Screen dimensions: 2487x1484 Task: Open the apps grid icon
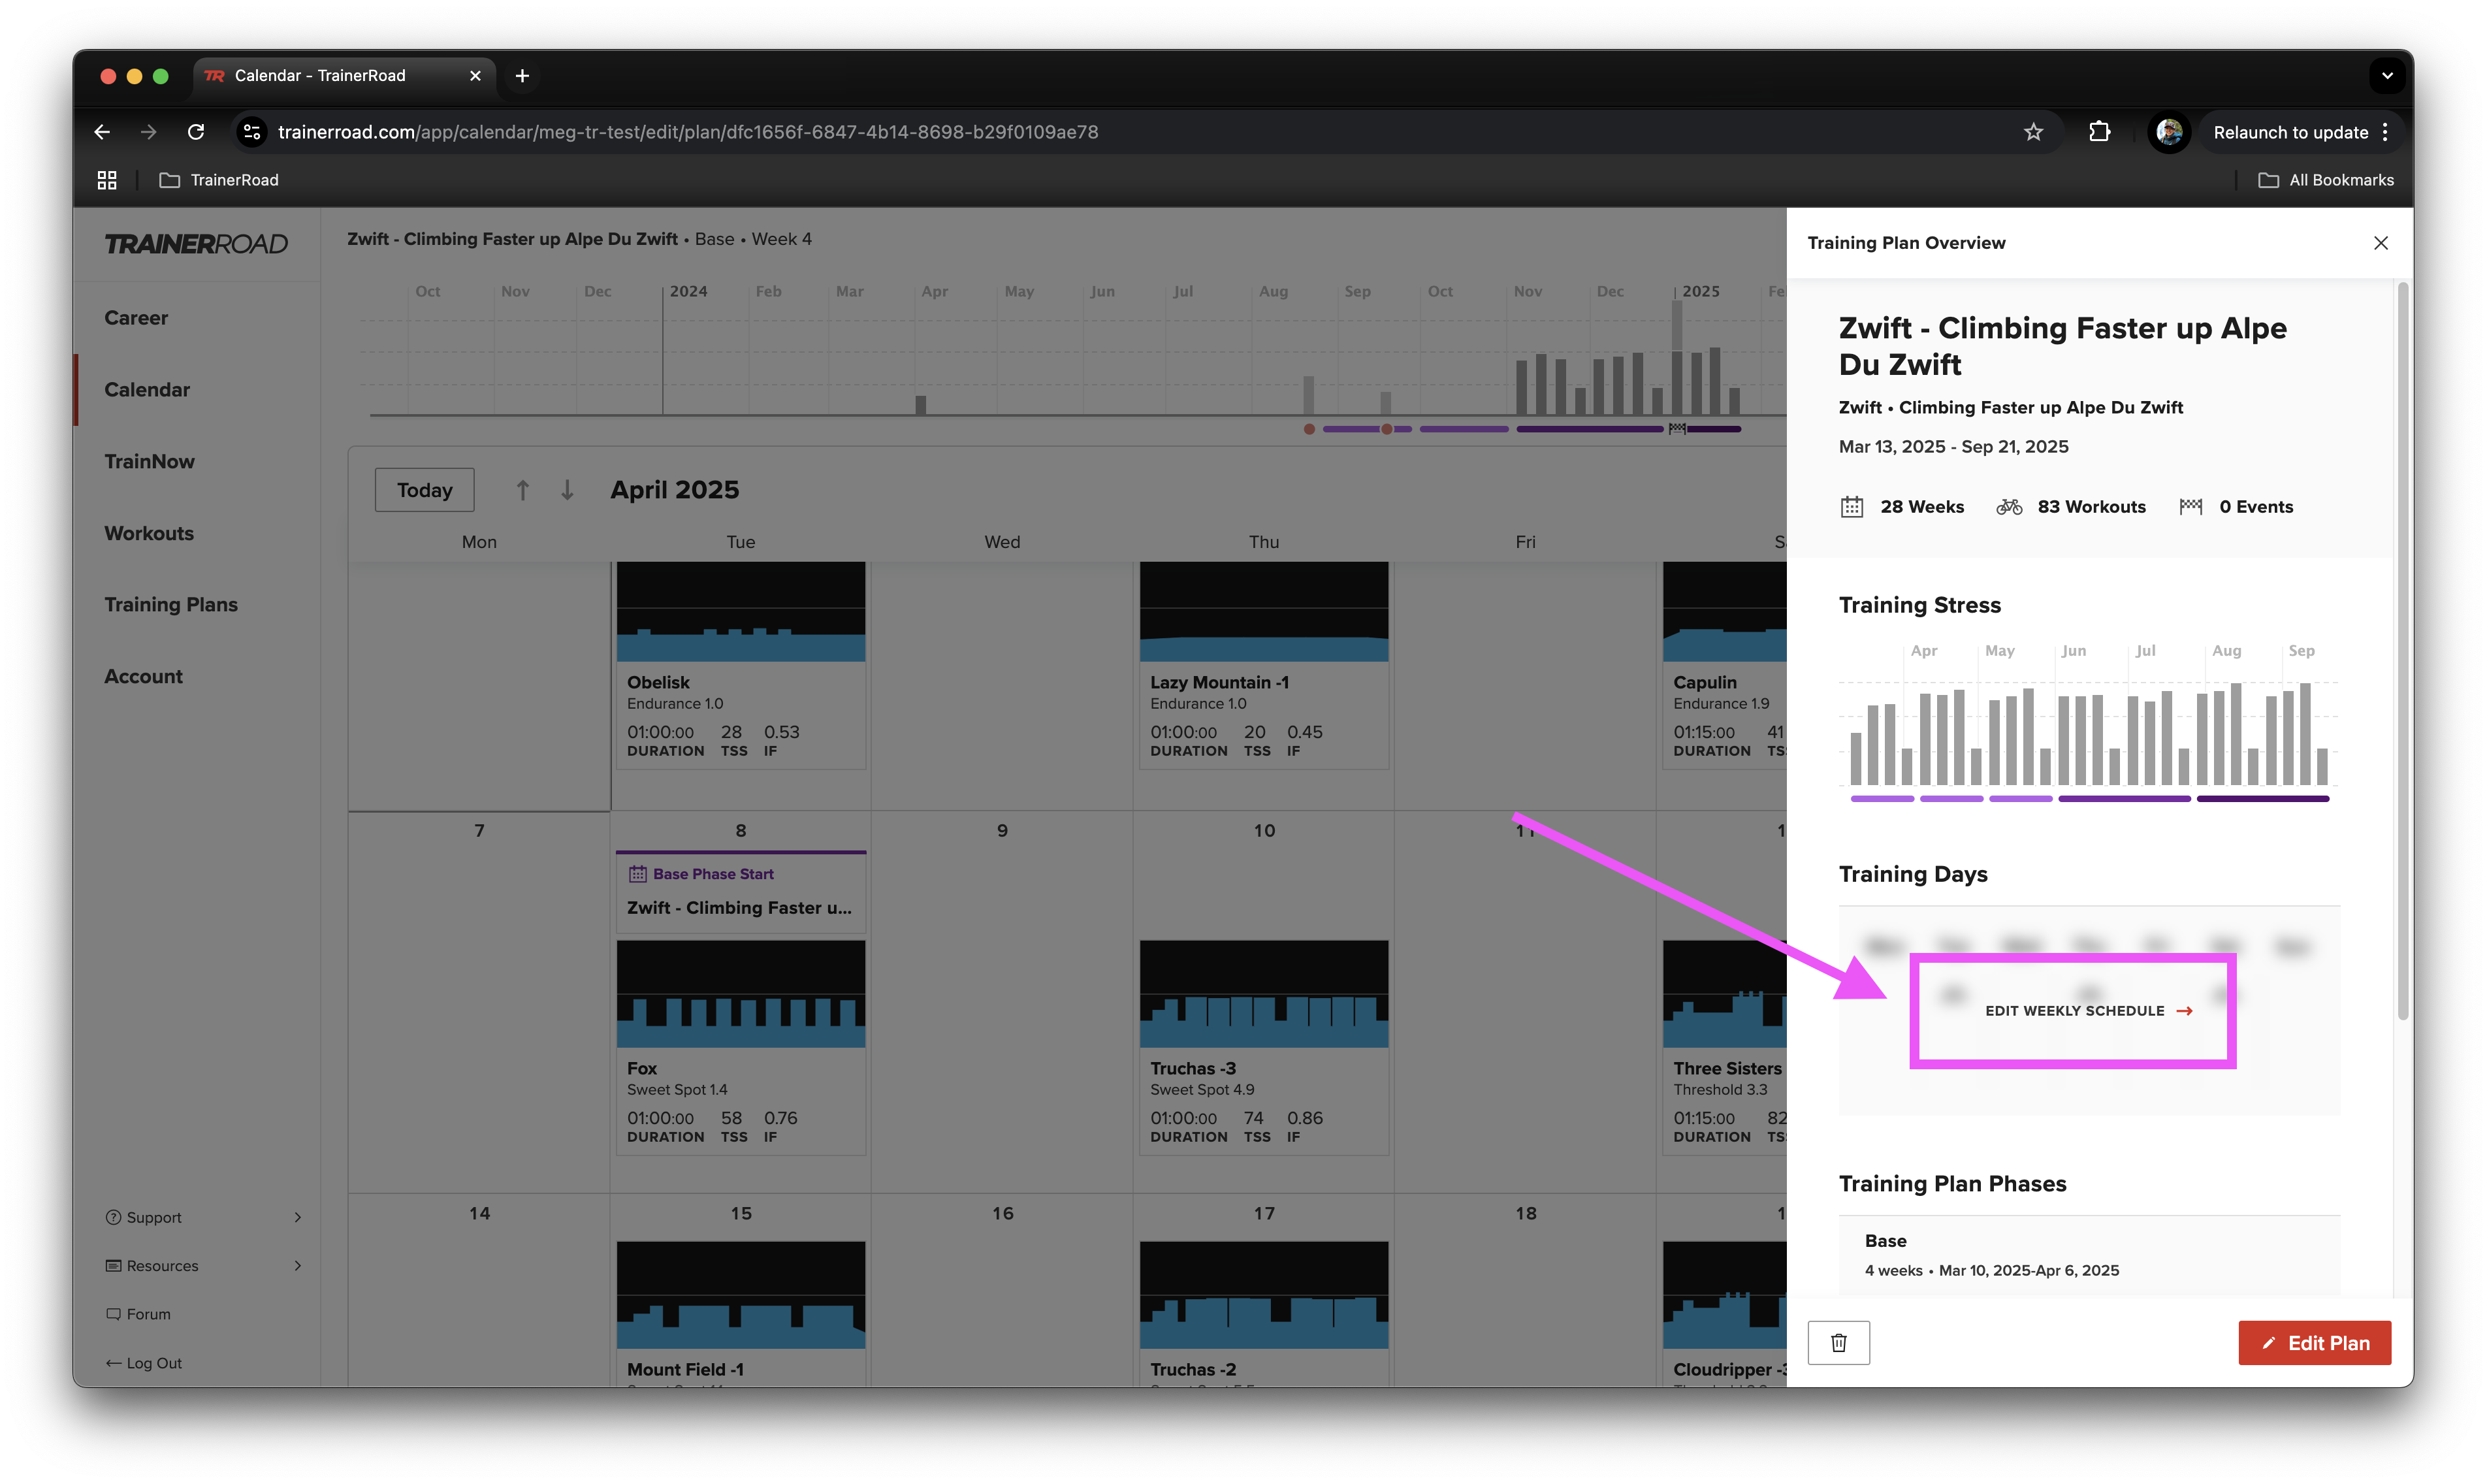pyautogui.click(x=107, y=180)
